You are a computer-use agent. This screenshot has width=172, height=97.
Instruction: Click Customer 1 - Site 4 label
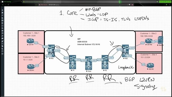point(149,55)
